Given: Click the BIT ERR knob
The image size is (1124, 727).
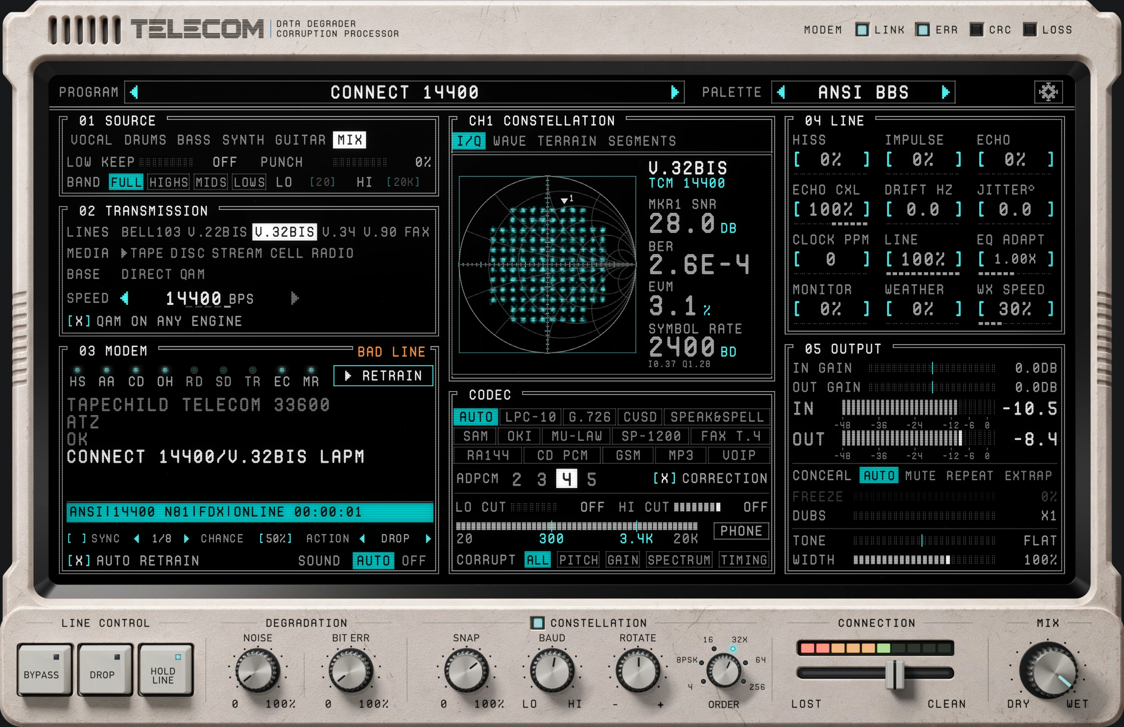Looking at the screenshot, I should click(351, 670).
